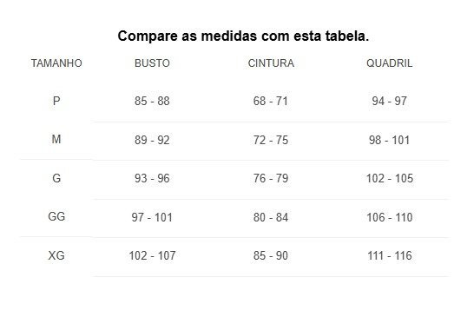Click the CINTURA column header

tap(271, 63)
